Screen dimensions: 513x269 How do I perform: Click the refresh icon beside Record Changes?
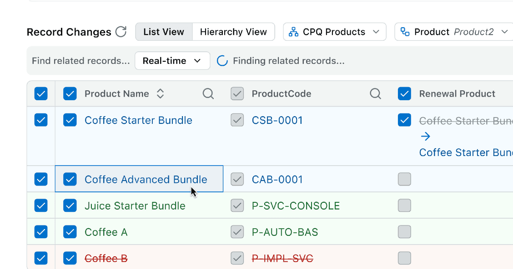pyautogui.click(x=121, y=32)
